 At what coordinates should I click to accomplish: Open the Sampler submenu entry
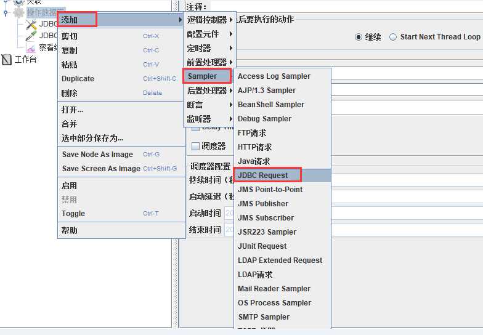[x=209, y=76]
